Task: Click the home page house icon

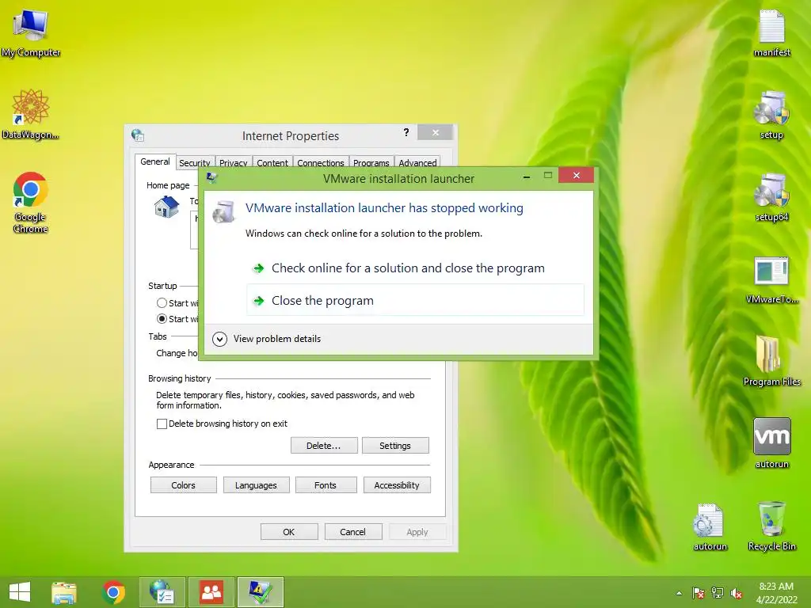Action: point(166,207)
